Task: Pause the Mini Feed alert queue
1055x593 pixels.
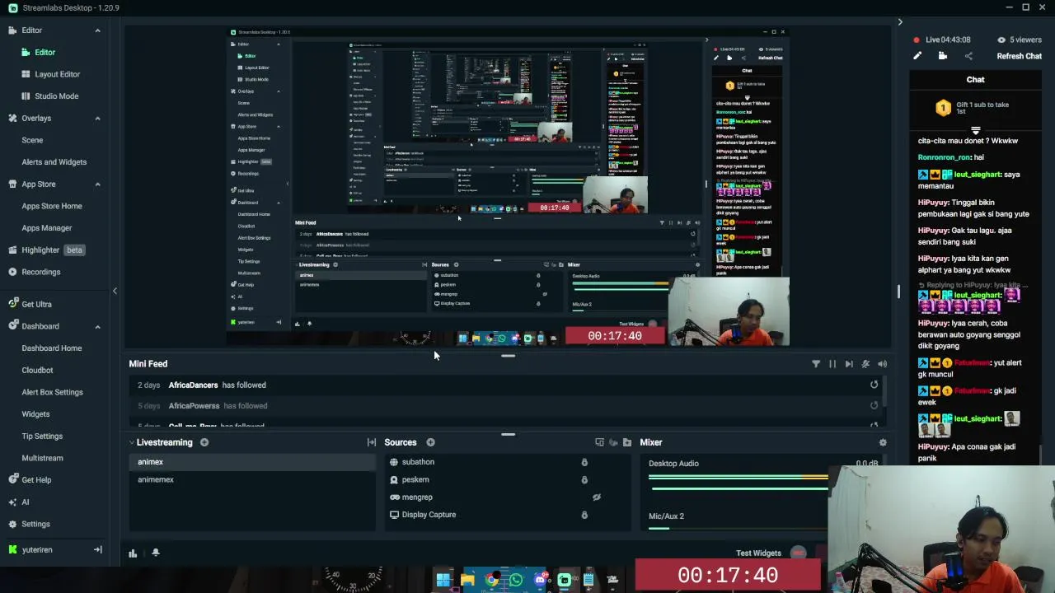Action: click(x=832, y=364)
